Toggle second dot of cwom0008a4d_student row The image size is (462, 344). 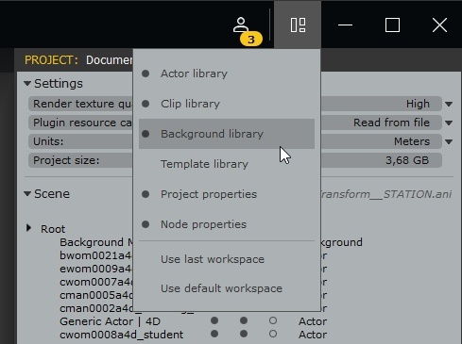point(244,334)
